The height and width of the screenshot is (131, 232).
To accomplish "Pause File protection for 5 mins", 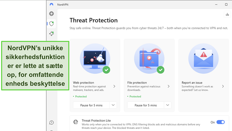I will click(146, 105).
